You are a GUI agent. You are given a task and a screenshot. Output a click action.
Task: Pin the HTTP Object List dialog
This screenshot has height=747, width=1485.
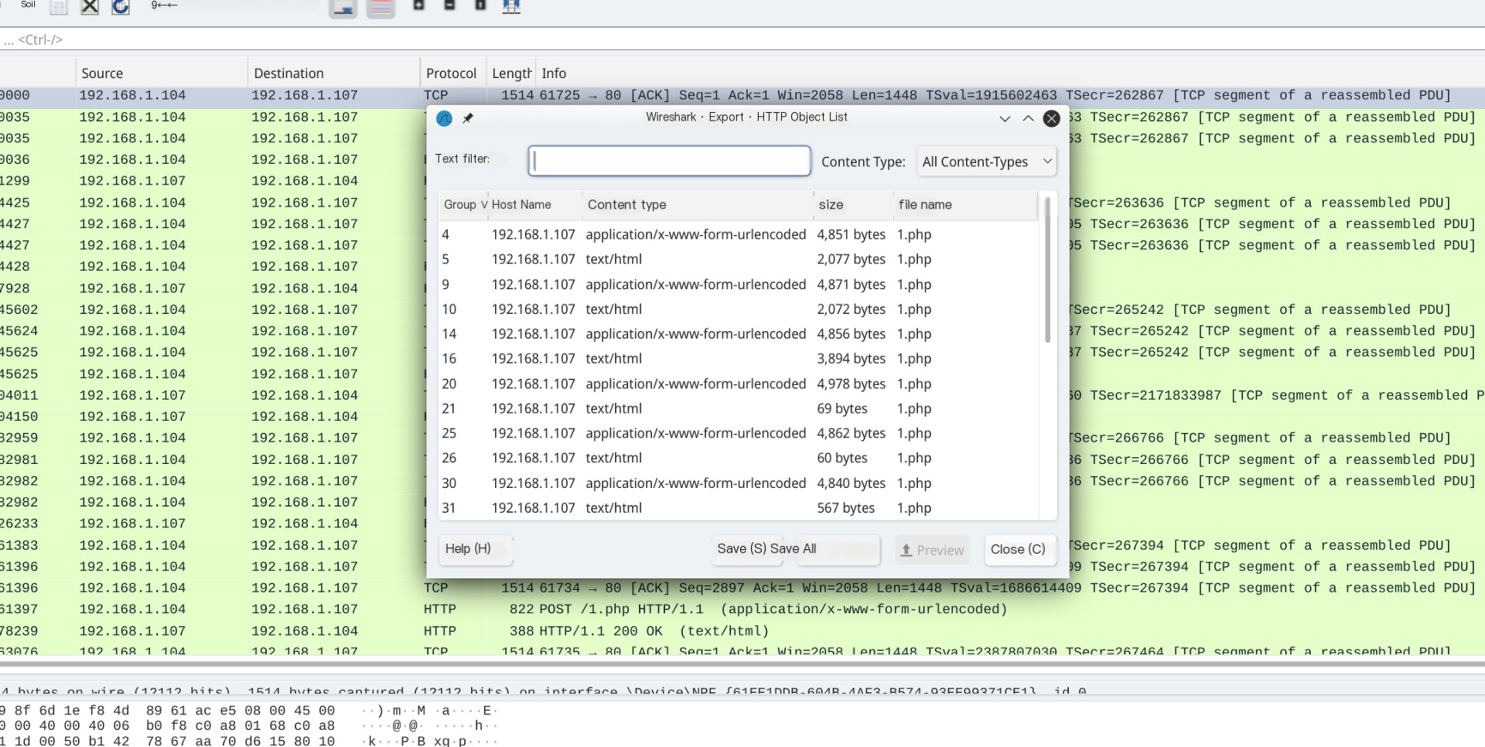[467, 118]
